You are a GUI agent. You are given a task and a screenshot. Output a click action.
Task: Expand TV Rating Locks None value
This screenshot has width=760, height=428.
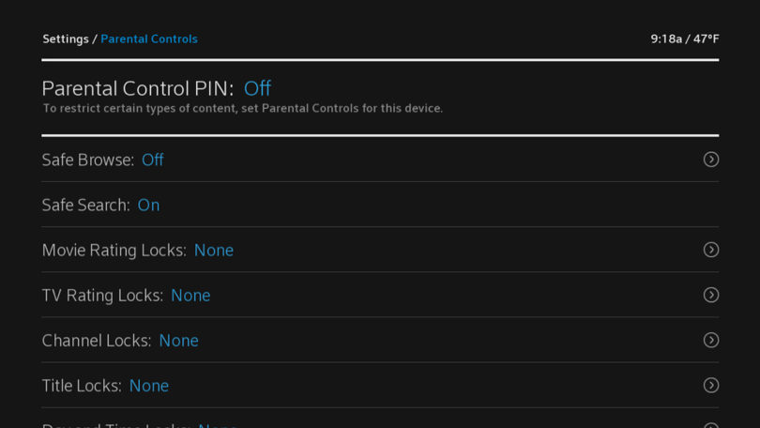pyautogui.click(x=190, y=296)
